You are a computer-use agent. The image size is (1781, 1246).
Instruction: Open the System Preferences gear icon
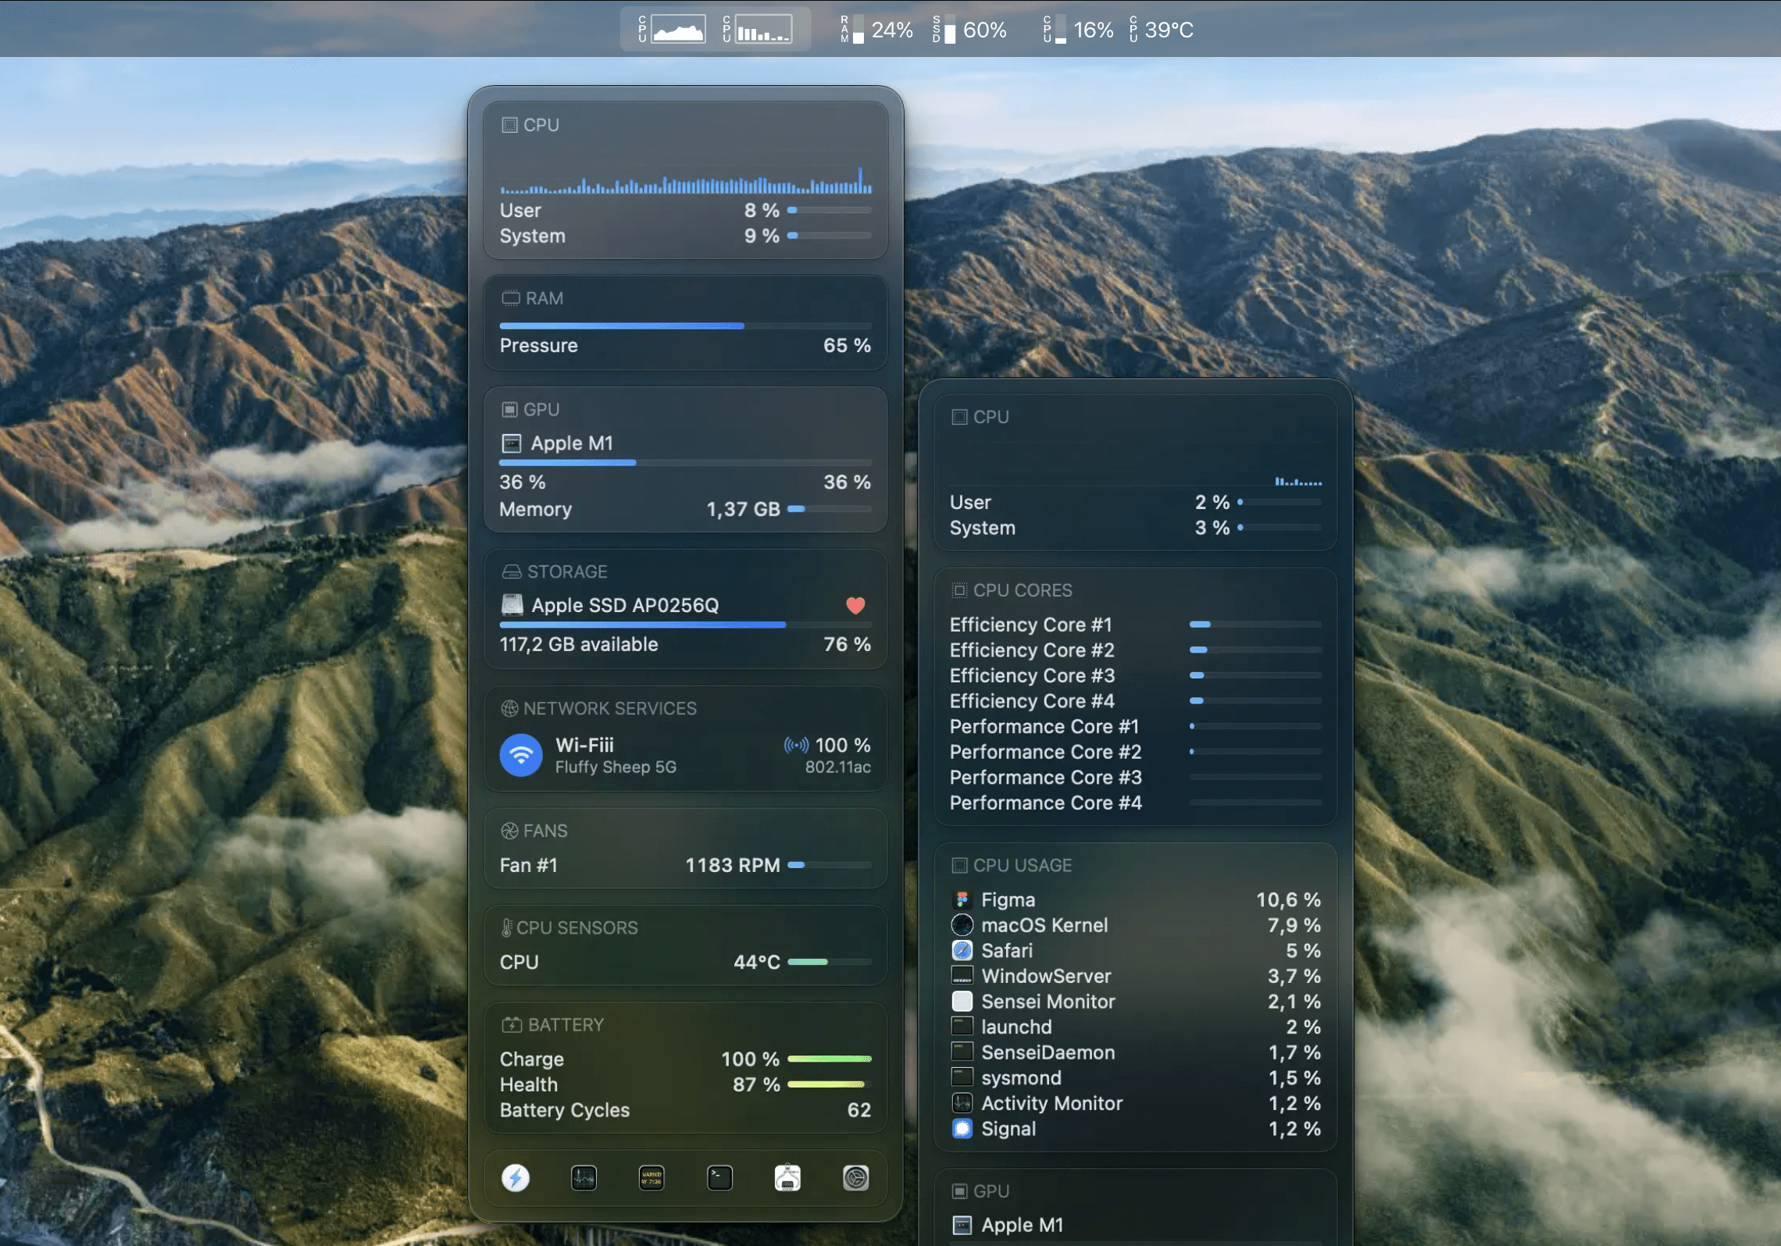[x=855, y=1177]
